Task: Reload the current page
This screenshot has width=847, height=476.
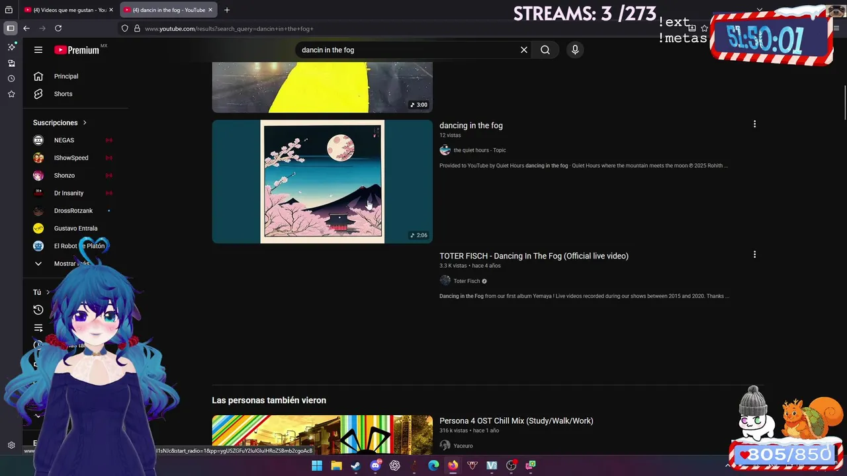Action: (58, 28)
